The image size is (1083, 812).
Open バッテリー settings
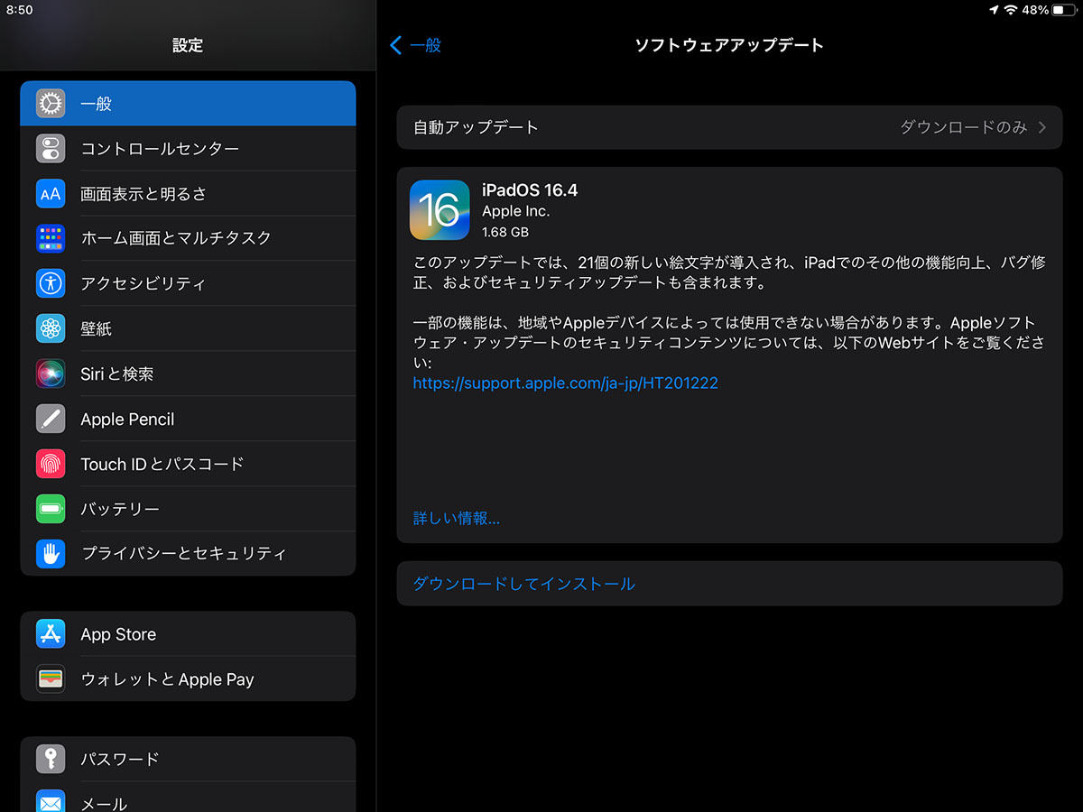188,509
